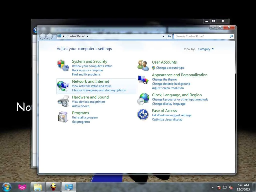Image resolution: width=256 pixels, height=192 pixels.
Task: Click Get programs link
Action: click(x=81, y=122)
